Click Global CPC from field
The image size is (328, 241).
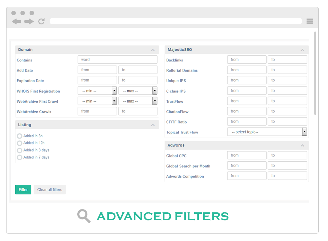(247, 155)
